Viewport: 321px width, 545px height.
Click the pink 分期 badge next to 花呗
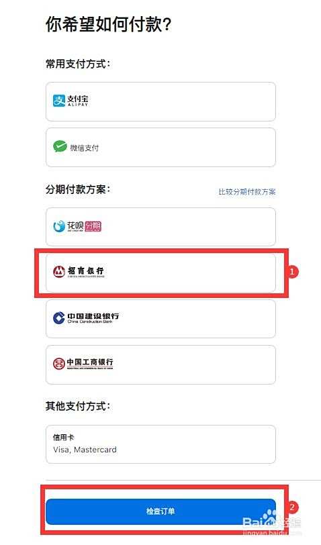(x=93, y=226)
